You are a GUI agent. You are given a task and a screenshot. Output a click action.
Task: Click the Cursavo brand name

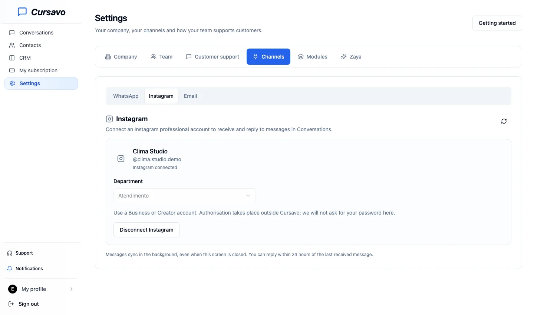tap(48, 12)
